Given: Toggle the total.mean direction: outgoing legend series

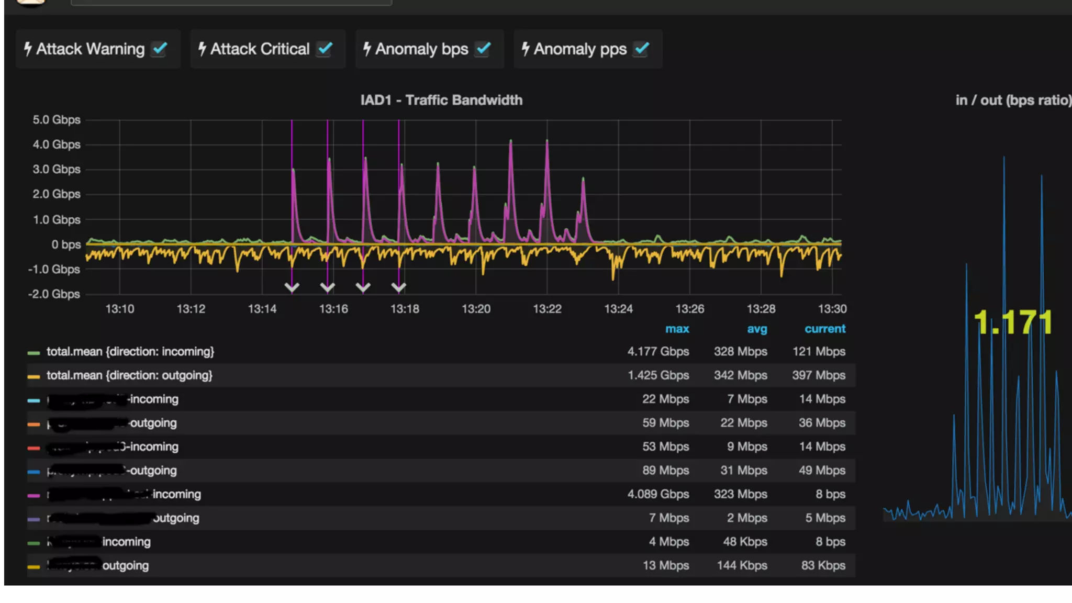Looking at the screenshot, I should coord(129,375).
